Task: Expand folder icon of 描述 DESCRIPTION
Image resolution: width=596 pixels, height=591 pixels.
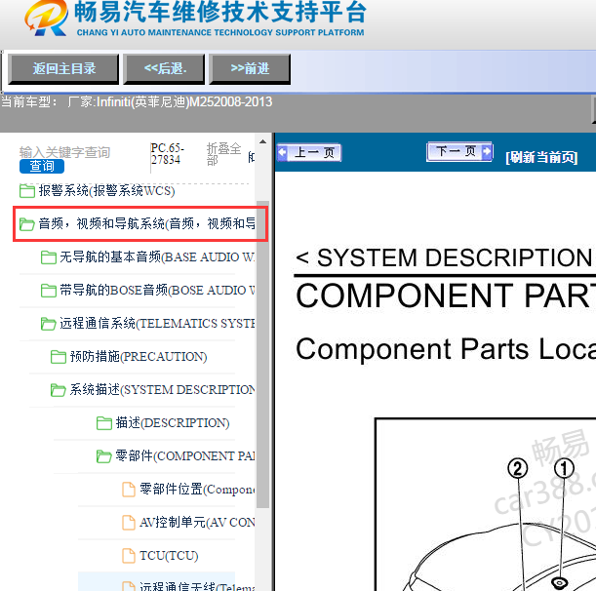Action: [104, 423]
